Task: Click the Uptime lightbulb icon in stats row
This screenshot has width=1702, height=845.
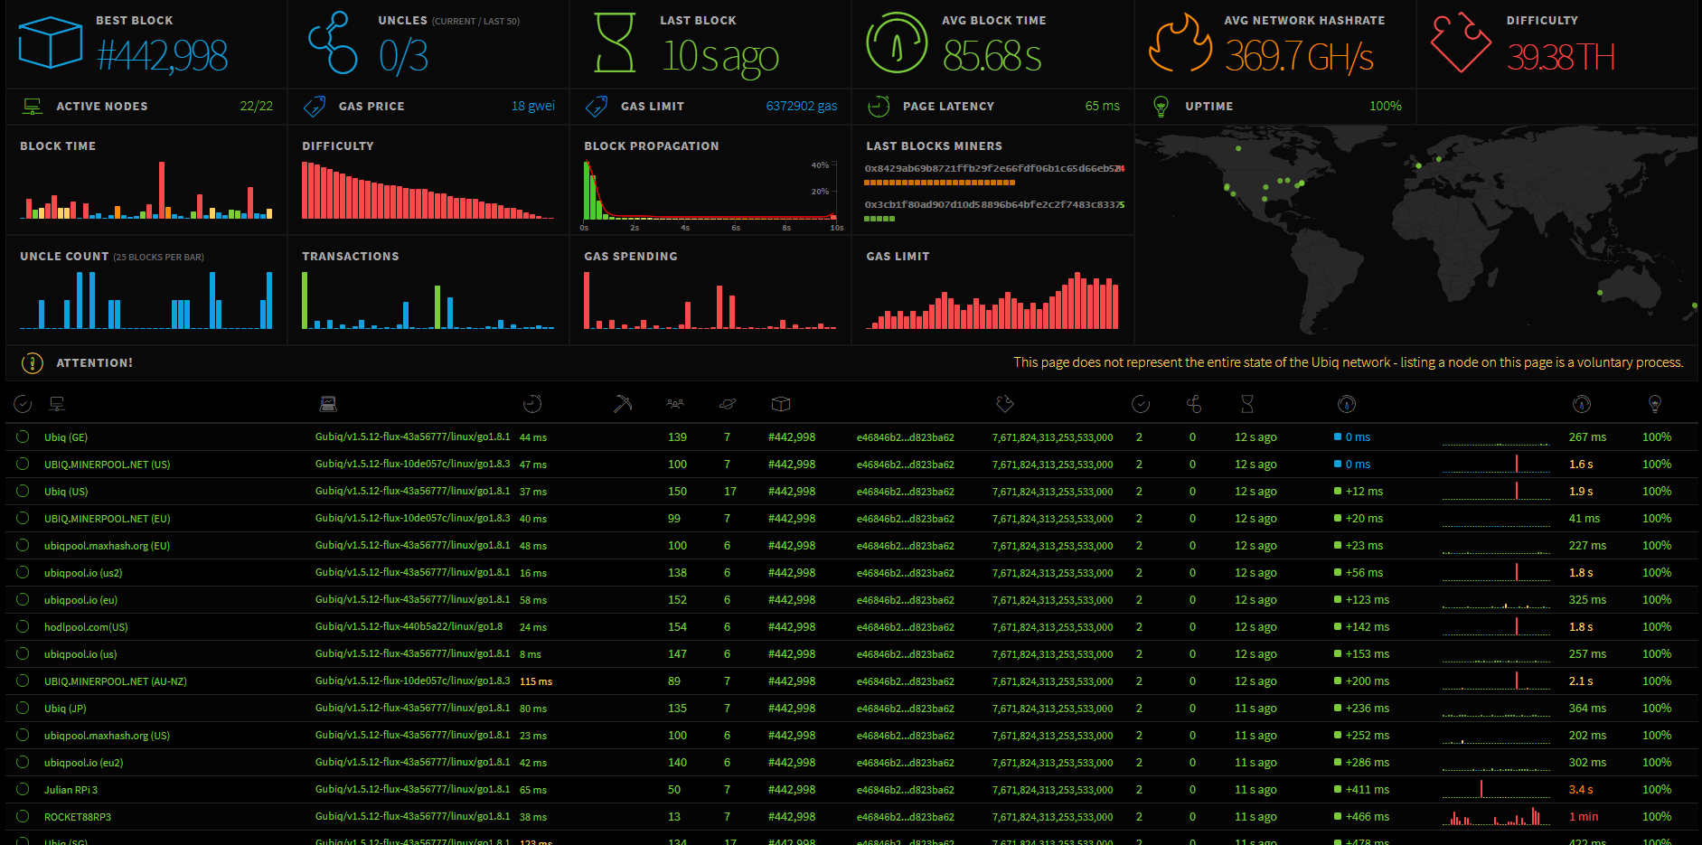Action: pos(1161,107)
